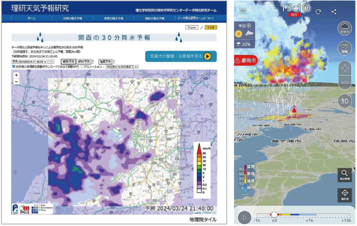This screenshot has height=226, width=357.
Task: Tap the 回転 (rotate) view button
Action: [x=345, y=48]
